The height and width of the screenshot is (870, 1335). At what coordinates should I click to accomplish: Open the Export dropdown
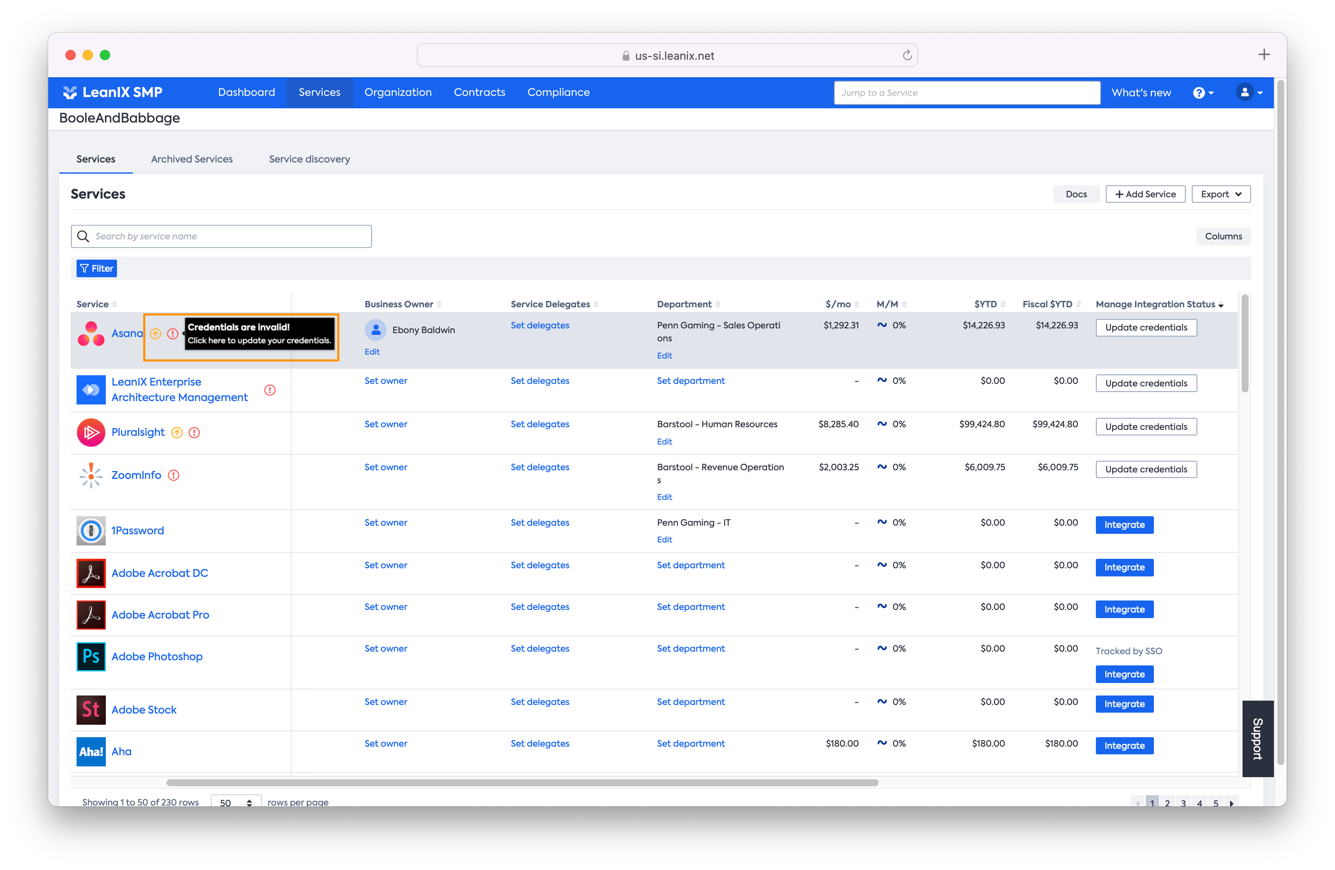click(x=1221, y=194)
